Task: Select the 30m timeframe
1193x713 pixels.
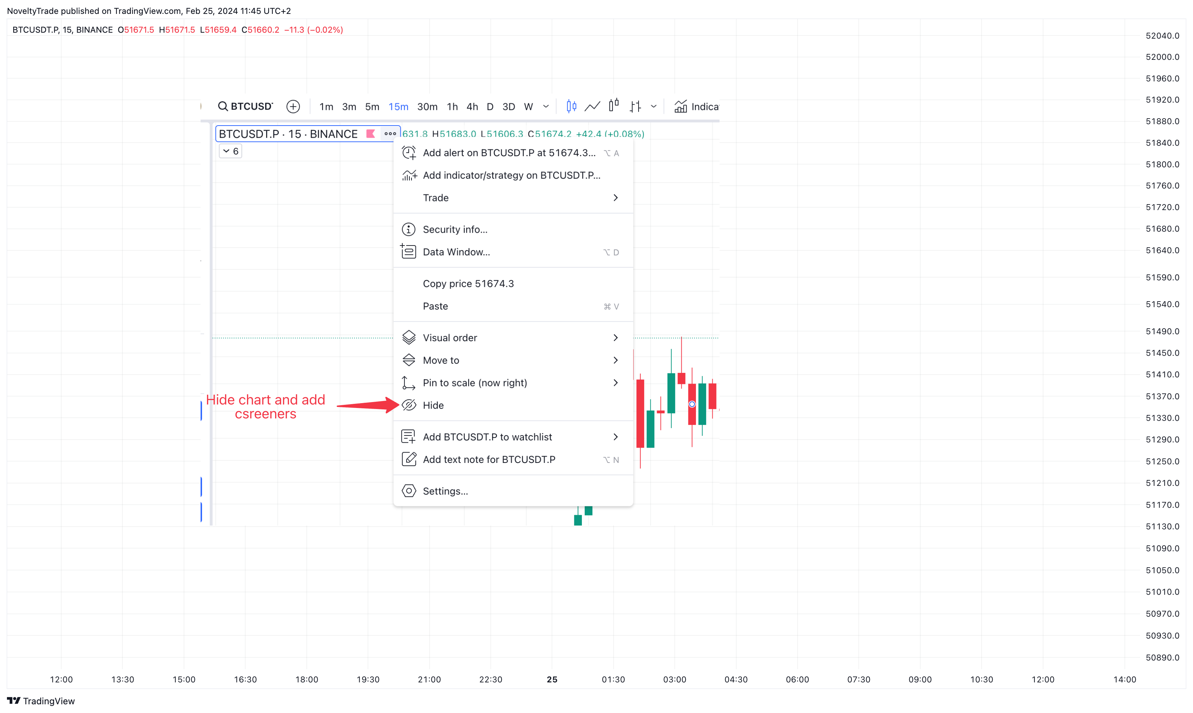Action: click(x=427, y=107)
